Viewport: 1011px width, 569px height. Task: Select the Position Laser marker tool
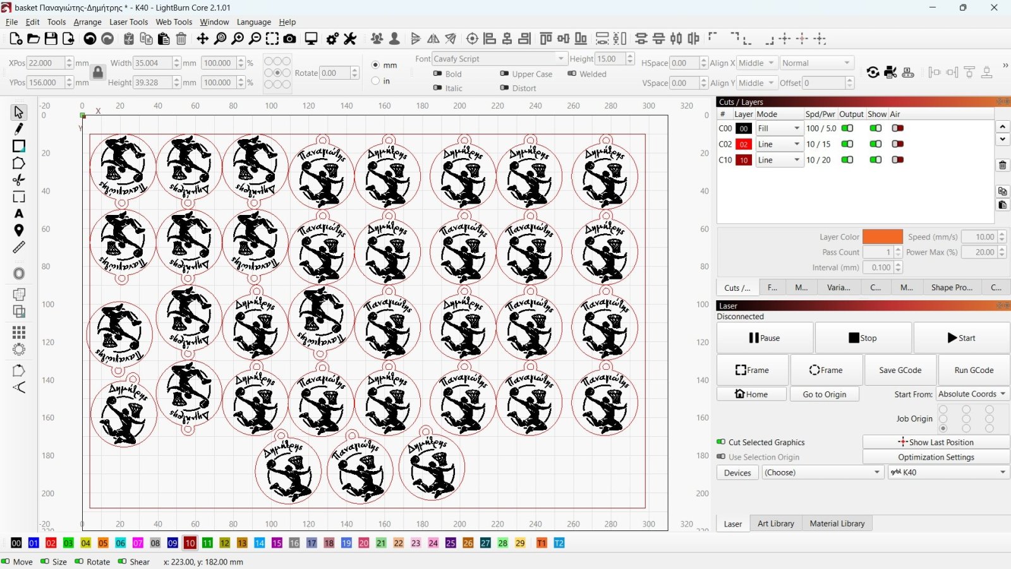[x=19, y=230]
